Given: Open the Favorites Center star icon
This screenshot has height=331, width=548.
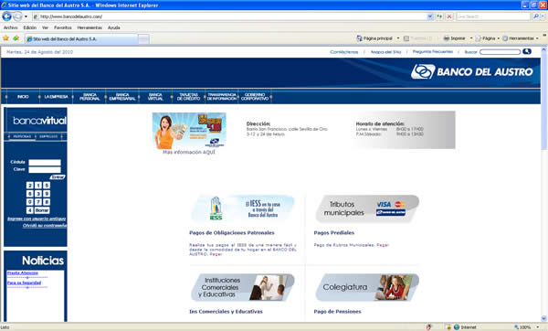Looking at the screenshot, I should point(5,38).
